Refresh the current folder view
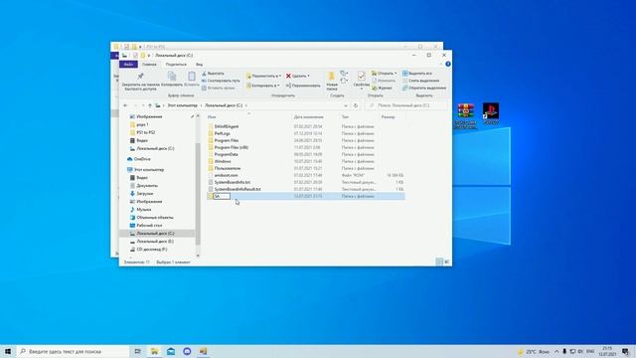The width and height of the screenshot is (636, 358). coord(356,105)
